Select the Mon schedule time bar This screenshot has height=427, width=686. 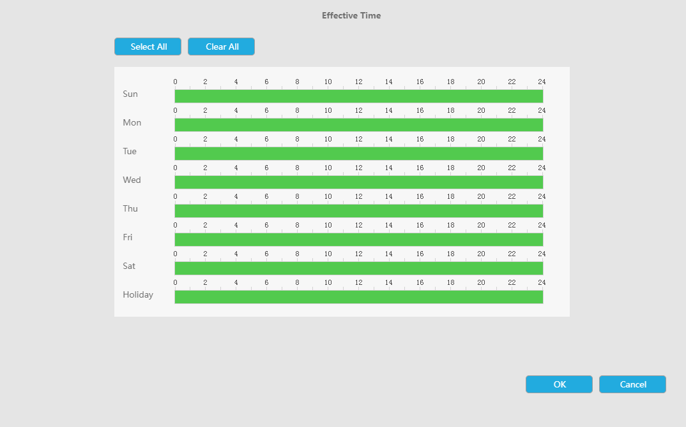click(x=359, y=125)
